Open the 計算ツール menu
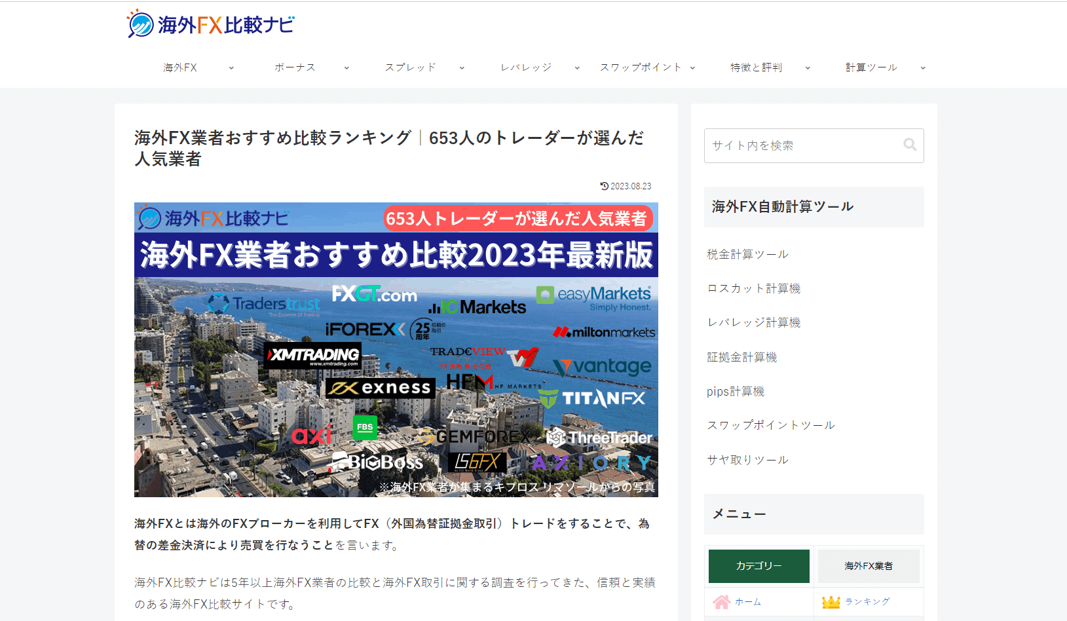The height and width of the screenshot is (621, 1067). [x=871, y=67]
